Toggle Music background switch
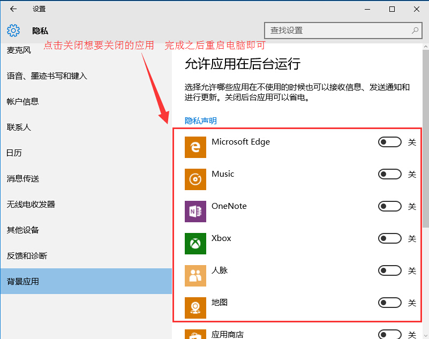This screenshot has height=339, width=429. click(389, 174)
